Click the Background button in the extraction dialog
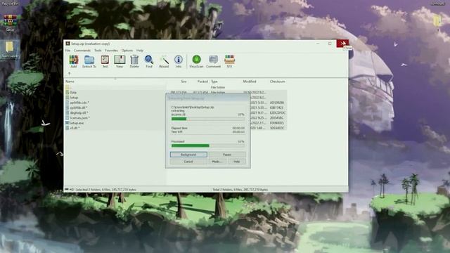Screen dimensions: 450x253 tap(188, 155)
